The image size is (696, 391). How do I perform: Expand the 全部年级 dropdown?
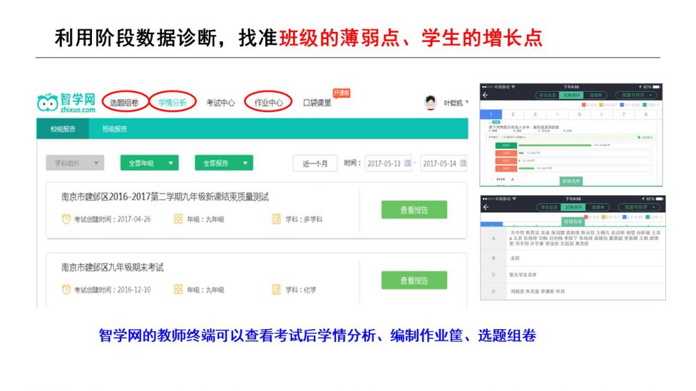point(149,163)
